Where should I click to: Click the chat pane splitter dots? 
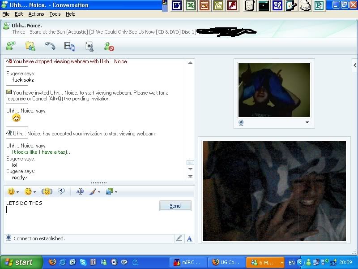pyautogui.click(x=98, y=183)
